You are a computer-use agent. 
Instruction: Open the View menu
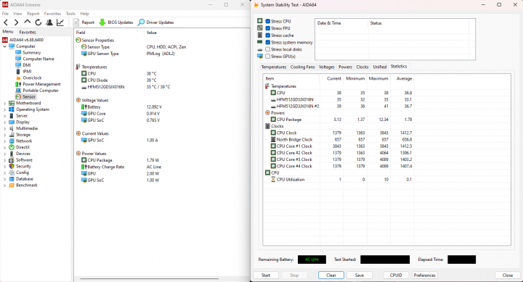(17, 14)
